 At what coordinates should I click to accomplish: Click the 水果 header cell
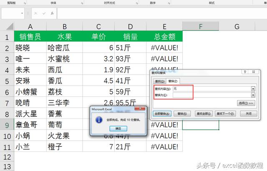(x=65, y=36)
